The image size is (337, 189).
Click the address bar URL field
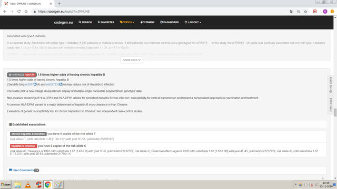pos(159,12)
